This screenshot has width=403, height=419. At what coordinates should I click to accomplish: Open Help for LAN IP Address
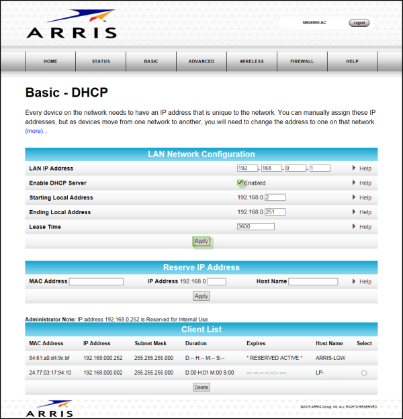coord(361,169)
